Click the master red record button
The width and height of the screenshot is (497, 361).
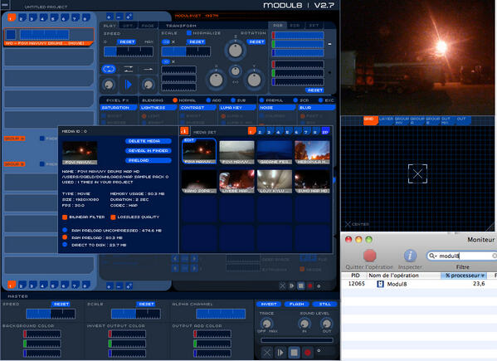pyautogui.click(x=308, y=353)
